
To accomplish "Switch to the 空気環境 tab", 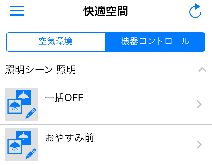I will point(55,42).
